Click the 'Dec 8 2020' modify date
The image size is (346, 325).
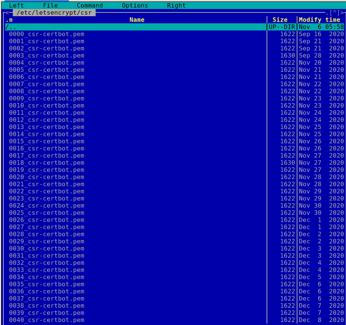point(321,320)
